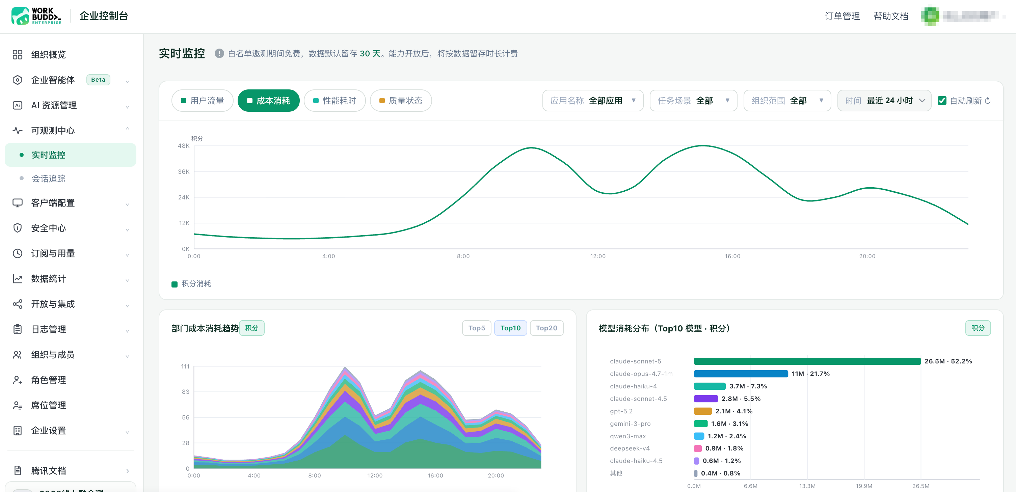This screenshot has width=1016, height=492.
Task: Click the 安全中心 shield icon
Action: point(17,228)
